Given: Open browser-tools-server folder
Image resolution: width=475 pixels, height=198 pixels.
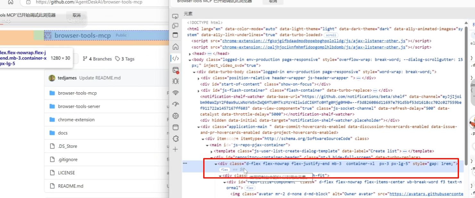Looking at the screenshot, I should pos(79,106).
